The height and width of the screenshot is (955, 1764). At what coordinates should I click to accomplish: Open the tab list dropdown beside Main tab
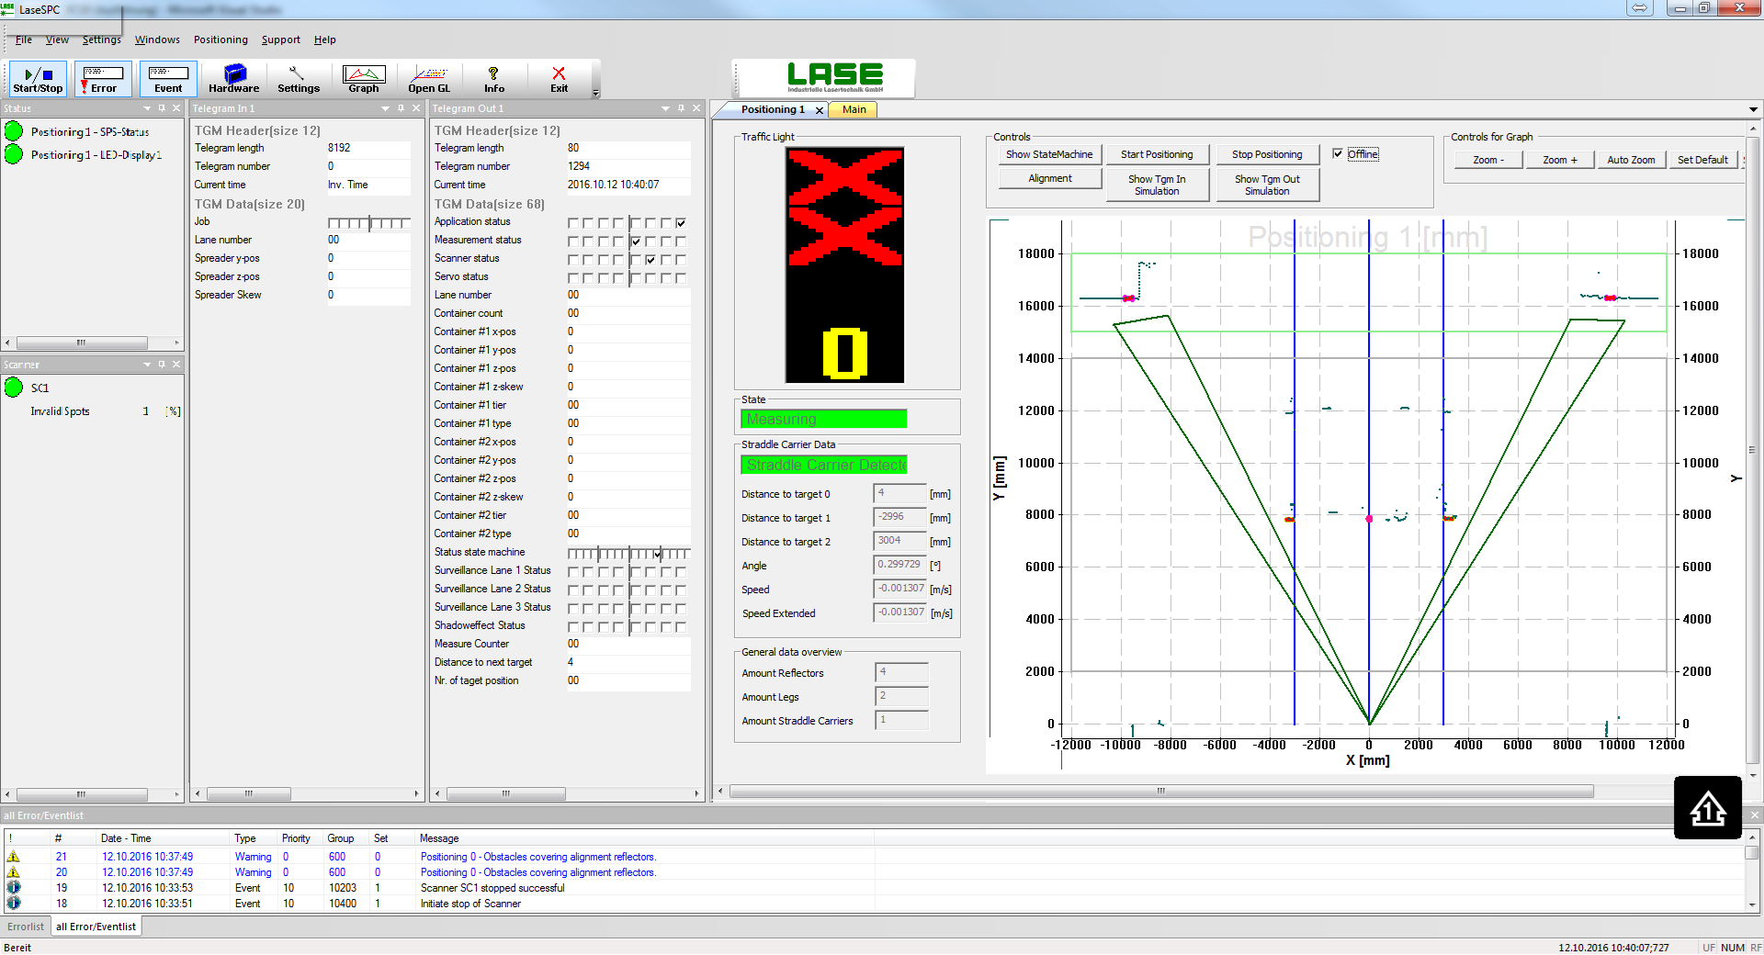click(x=1753, y=109)
